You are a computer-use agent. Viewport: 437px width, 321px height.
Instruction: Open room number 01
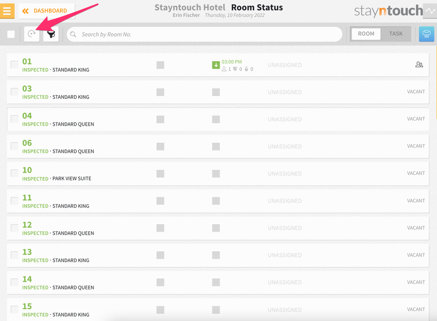coord(27,61)
